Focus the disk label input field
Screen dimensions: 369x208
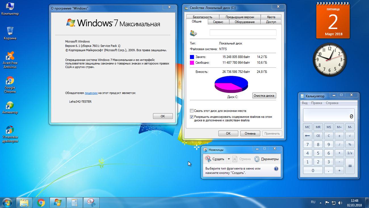pyautogui.click(x=243, y=33)
